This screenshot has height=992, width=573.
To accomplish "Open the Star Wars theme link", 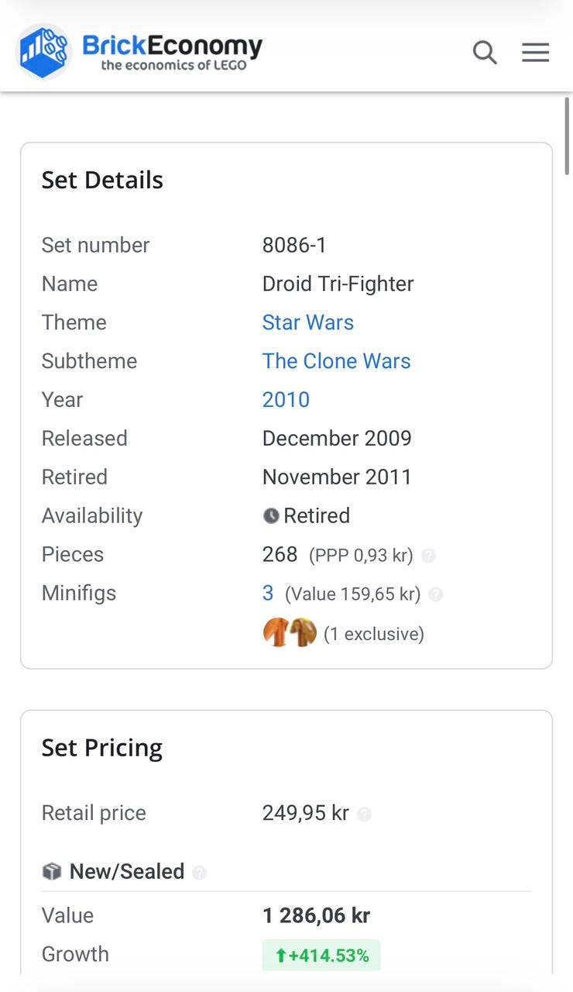I will (308, 322).
